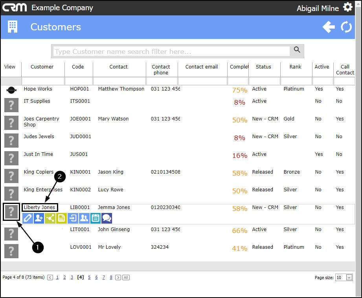
Task: Go to page 8 link
Action: [x=111, y=277]
